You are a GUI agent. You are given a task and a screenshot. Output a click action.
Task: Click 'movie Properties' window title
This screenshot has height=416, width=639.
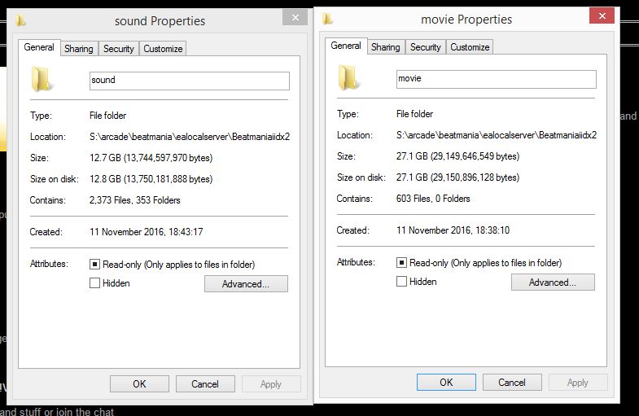(x=466, y=20)
